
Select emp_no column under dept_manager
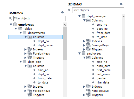(102, 25)
